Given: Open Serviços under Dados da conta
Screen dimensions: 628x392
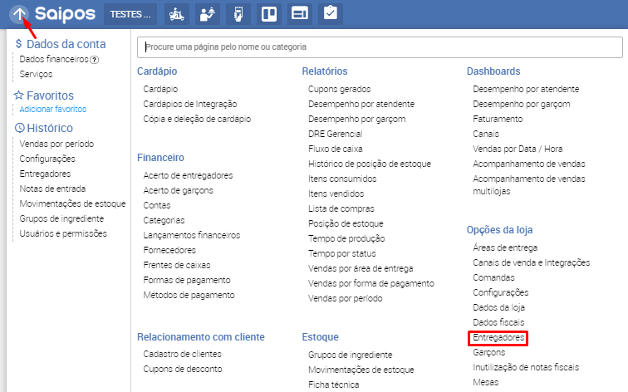Looking at the screenshot, I should click(36, 74).
